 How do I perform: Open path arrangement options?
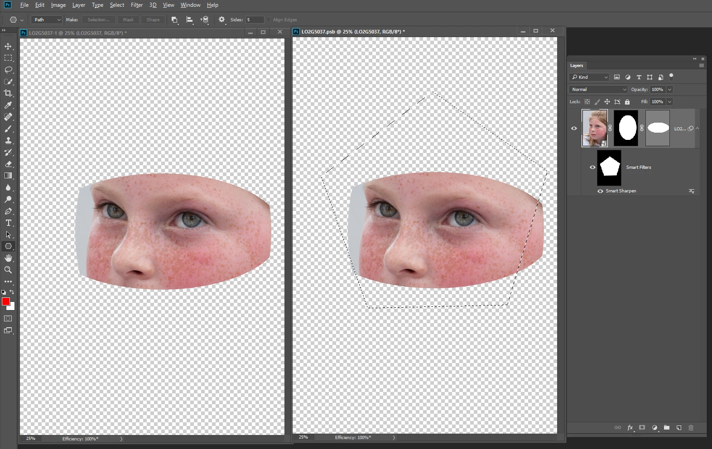[x=205, y=20]
